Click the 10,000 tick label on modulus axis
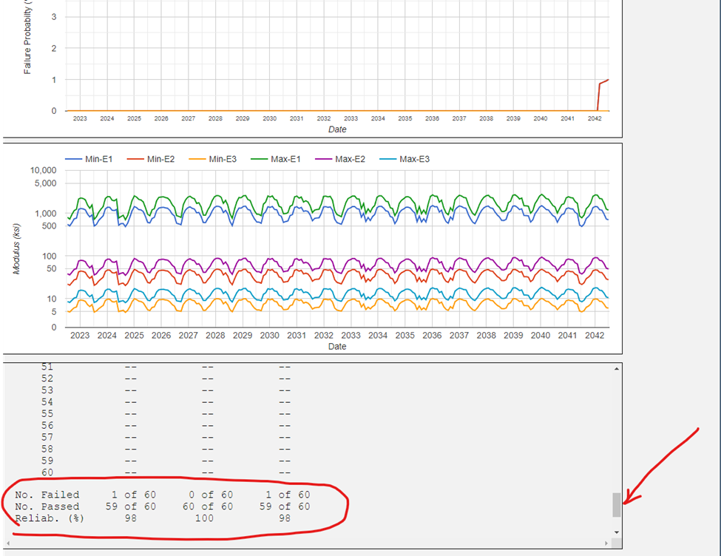 pos(46,171)
